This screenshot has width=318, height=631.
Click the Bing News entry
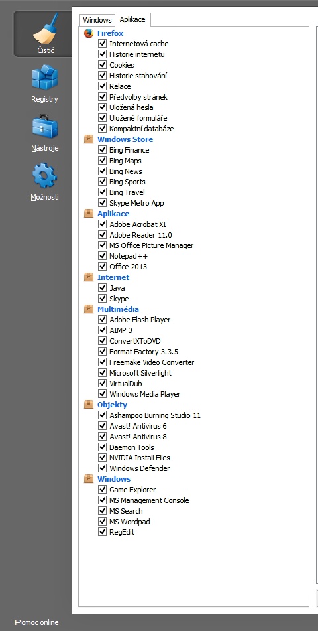click(126, 171)
